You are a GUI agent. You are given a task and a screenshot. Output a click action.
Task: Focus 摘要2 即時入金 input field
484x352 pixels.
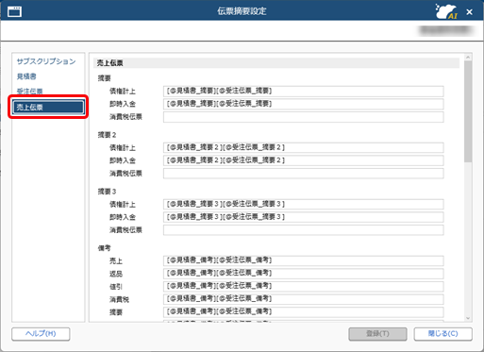coord(304,160)
